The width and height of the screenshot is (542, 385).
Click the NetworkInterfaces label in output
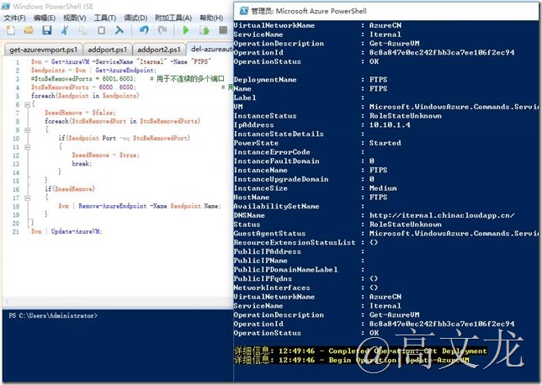tap(272, 287)
